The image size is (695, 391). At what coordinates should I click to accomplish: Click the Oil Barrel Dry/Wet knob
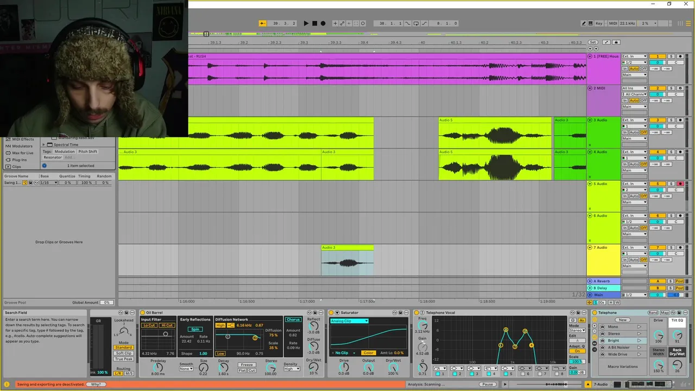[x=314, y=367]
